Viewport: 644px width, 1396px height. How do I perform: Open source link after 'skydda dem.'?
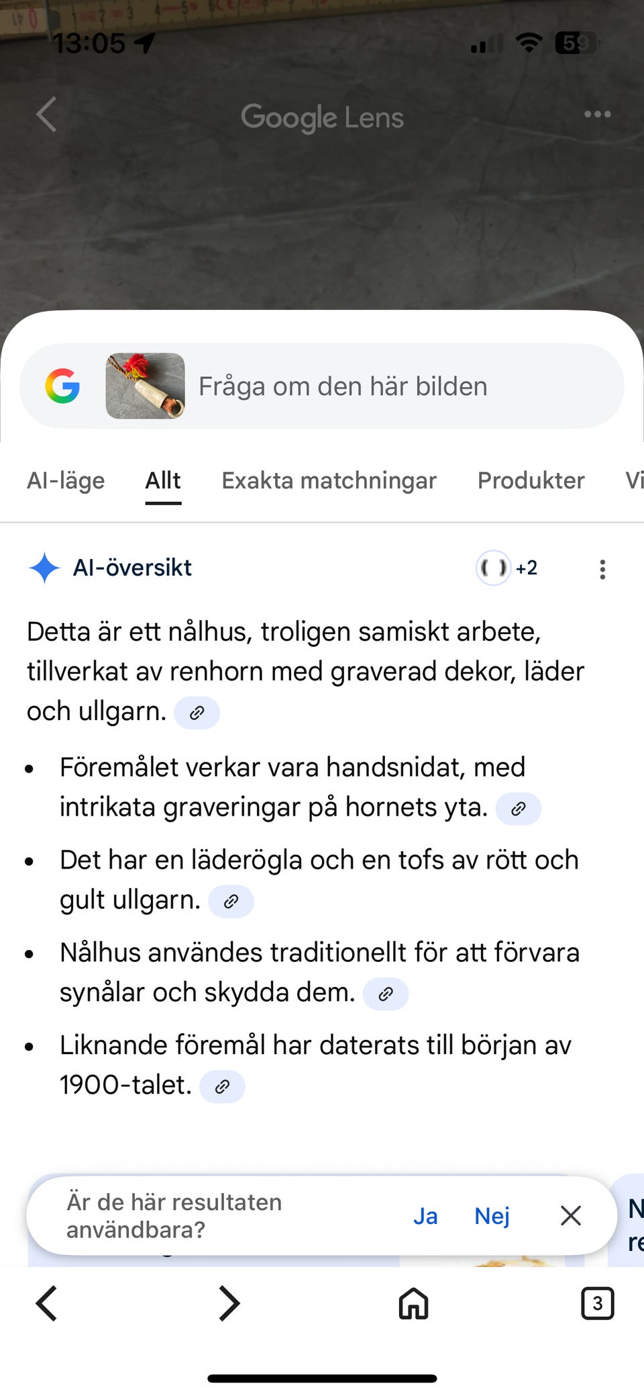pyautogui.click(x=385, y=994)
